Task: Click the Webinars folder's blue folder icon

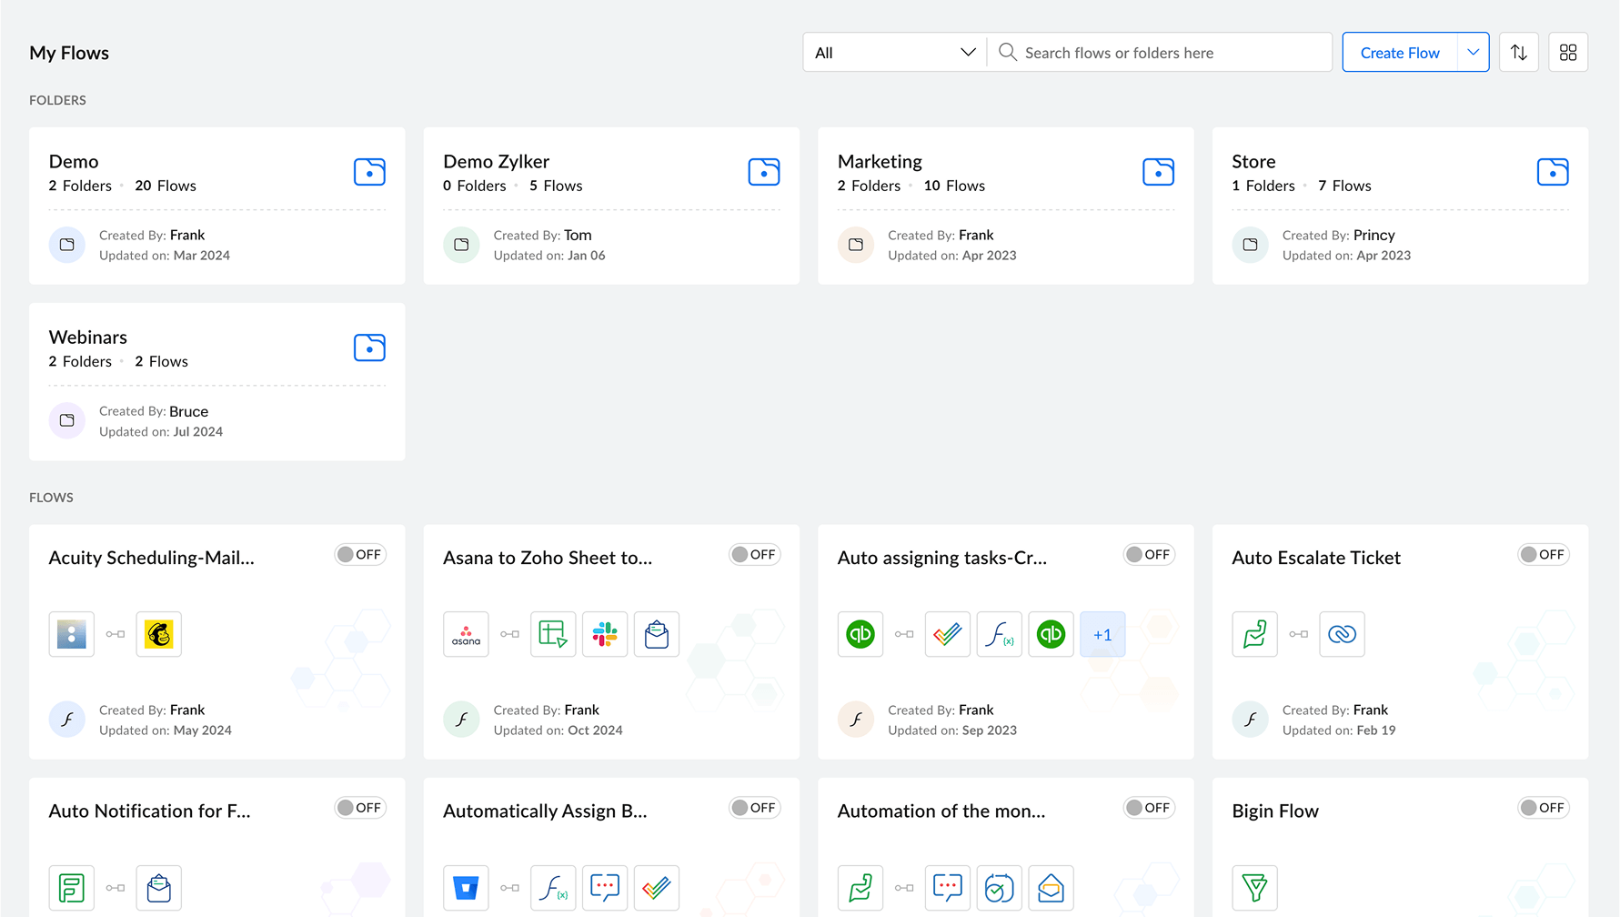Action: (x=369, y=348)
